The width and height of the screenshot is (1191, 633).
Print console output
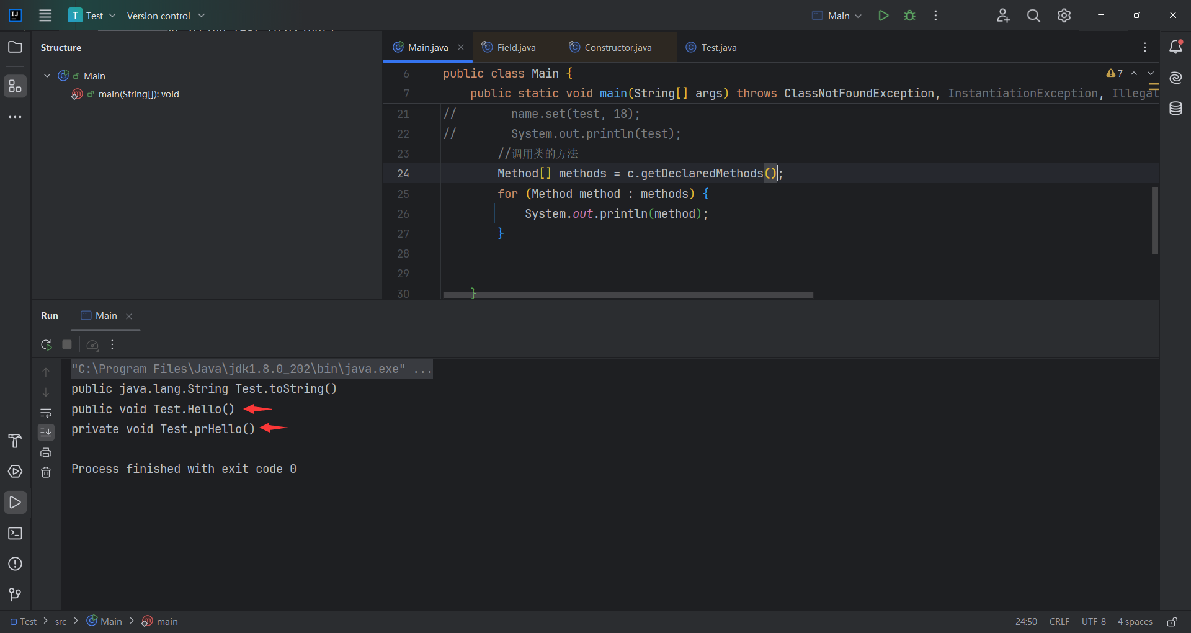tap(46, 452)
